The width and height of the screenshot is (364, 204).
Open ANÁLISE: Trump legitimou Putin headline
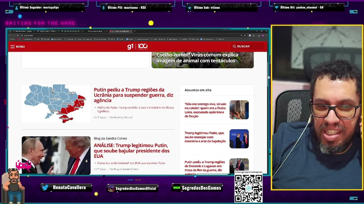(132, 151)
